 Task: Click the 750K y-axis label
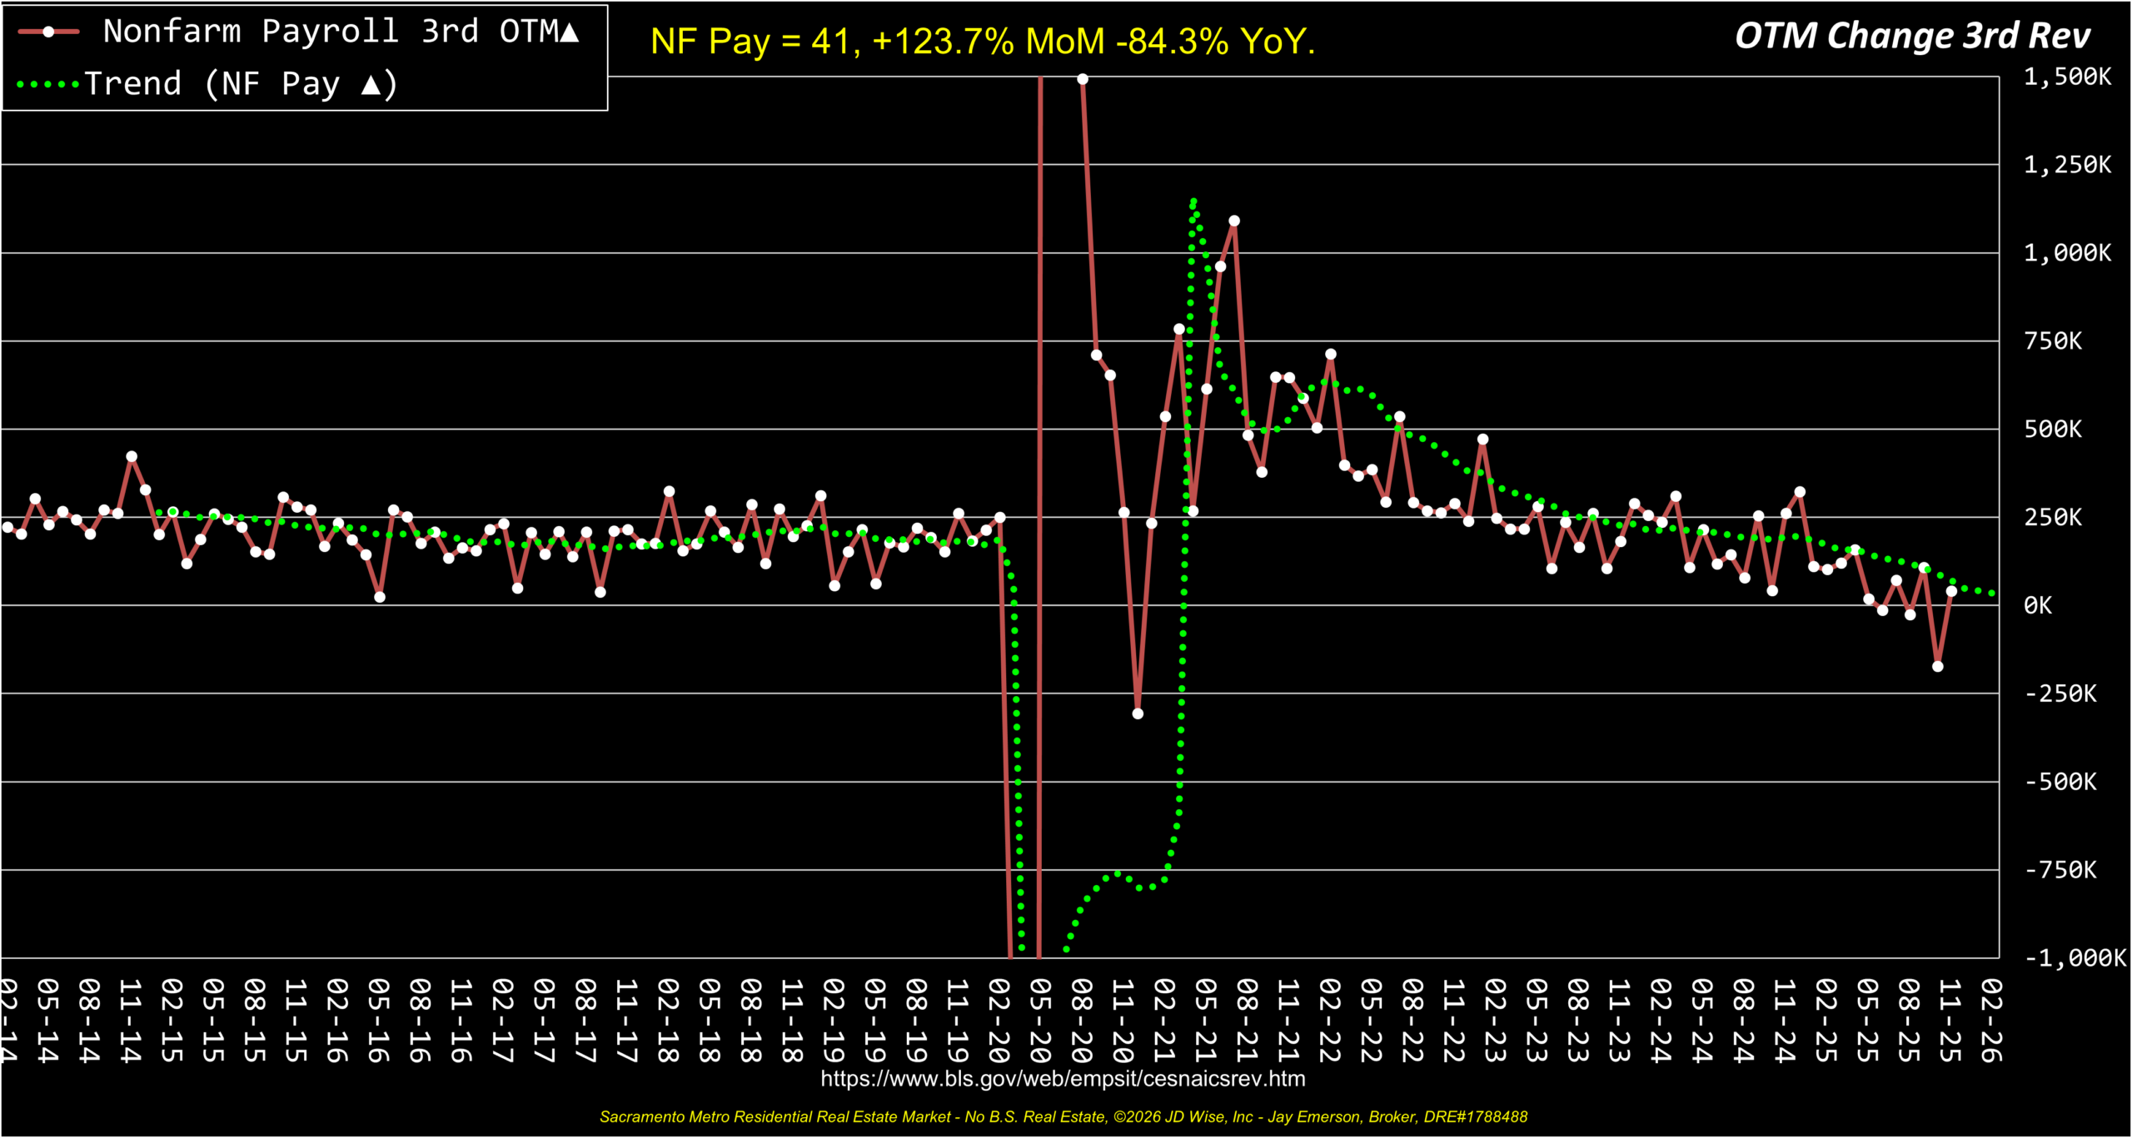(2052, 341)
